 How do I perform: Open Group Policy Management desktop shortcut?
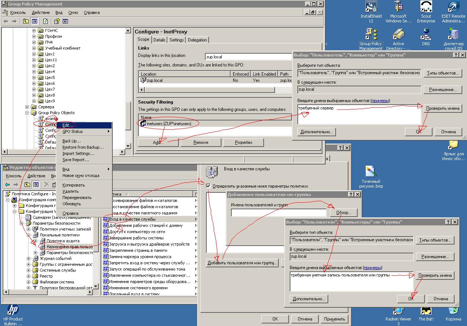tap(371, 39)
